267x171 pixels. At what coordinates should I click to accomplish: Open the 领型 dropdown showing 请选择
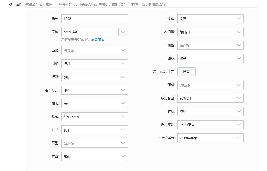(94, 143)
